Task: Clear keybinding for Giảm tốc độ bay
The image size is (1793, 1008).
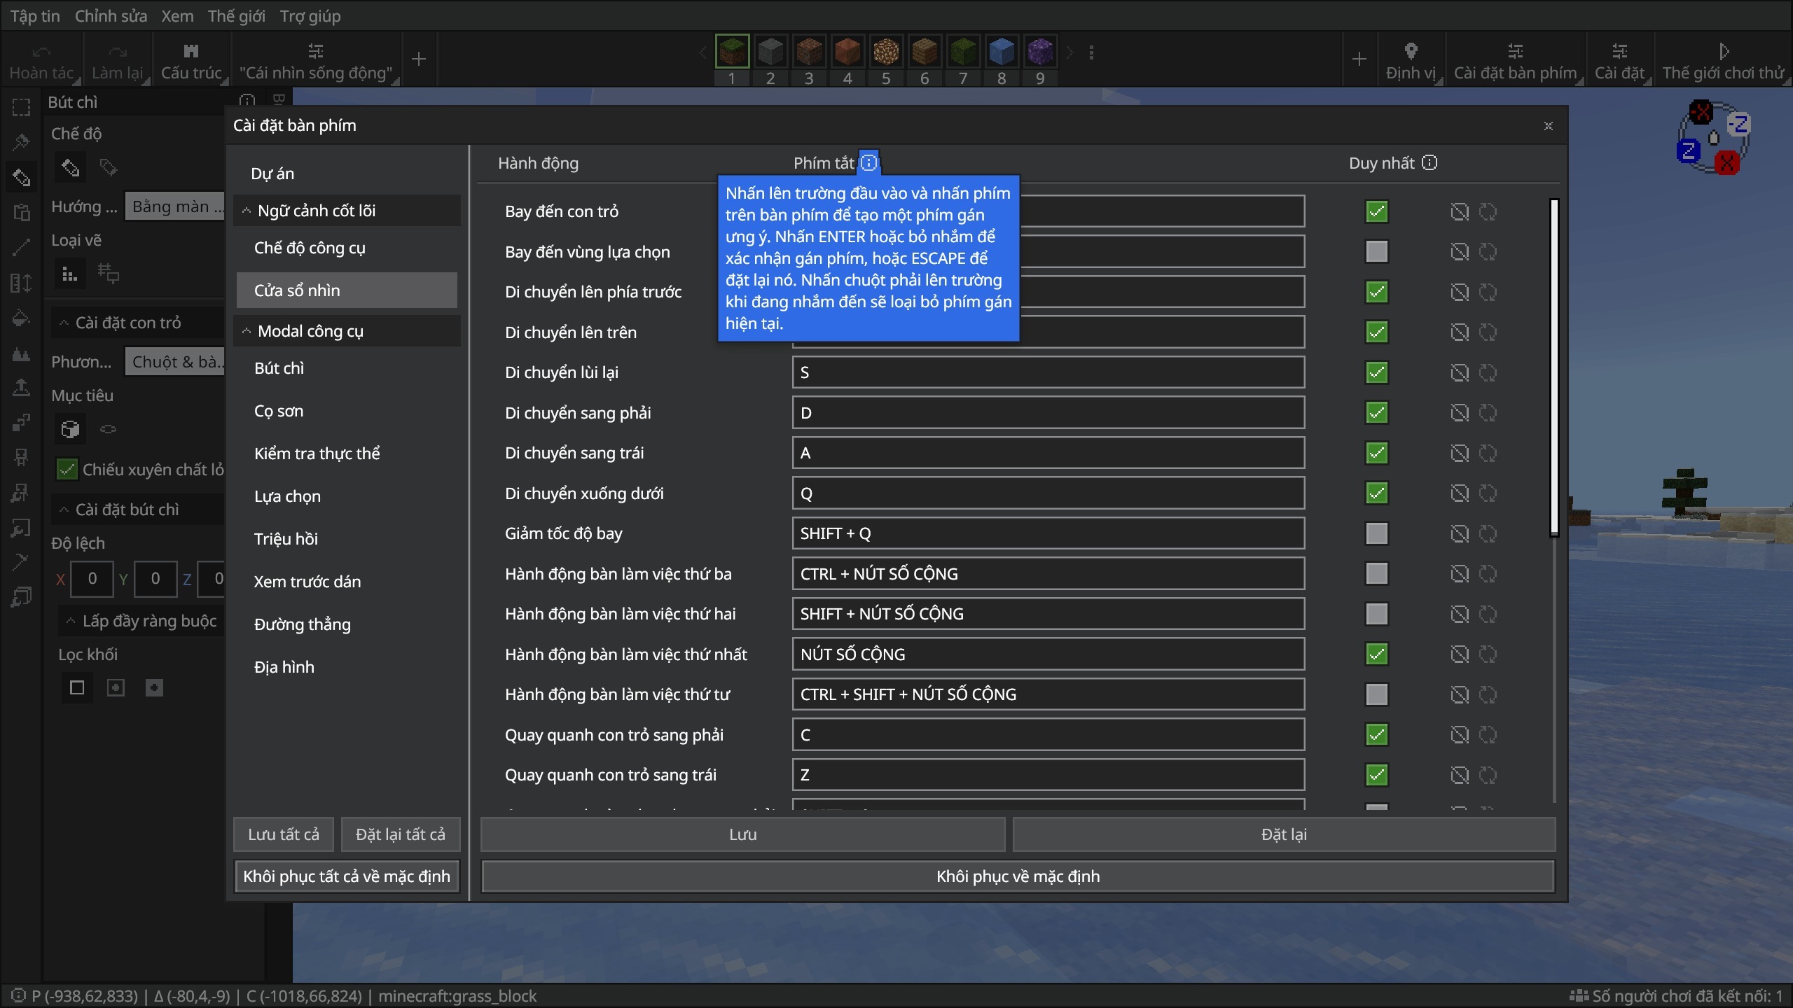Action: pos(1460,533)
